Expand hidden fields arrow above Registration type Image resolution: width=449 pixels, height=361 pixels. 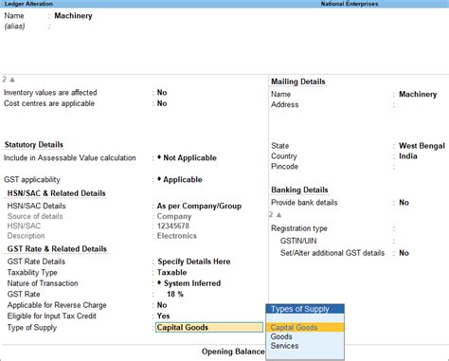coord(278,215)
